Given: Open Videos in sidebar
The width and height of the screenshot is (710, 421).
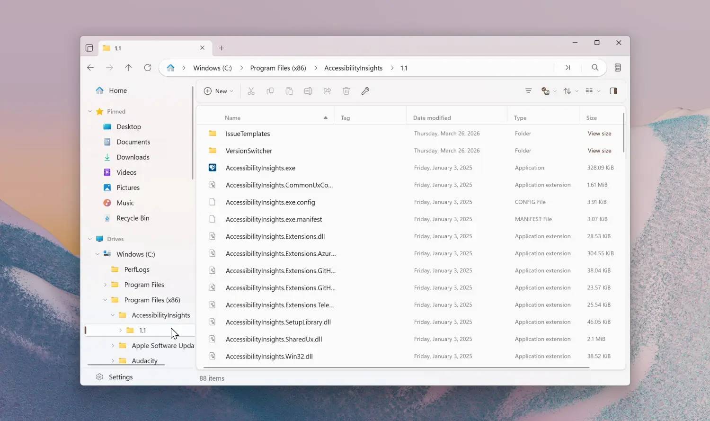Looking at the screenshot, I should [126, 172].
